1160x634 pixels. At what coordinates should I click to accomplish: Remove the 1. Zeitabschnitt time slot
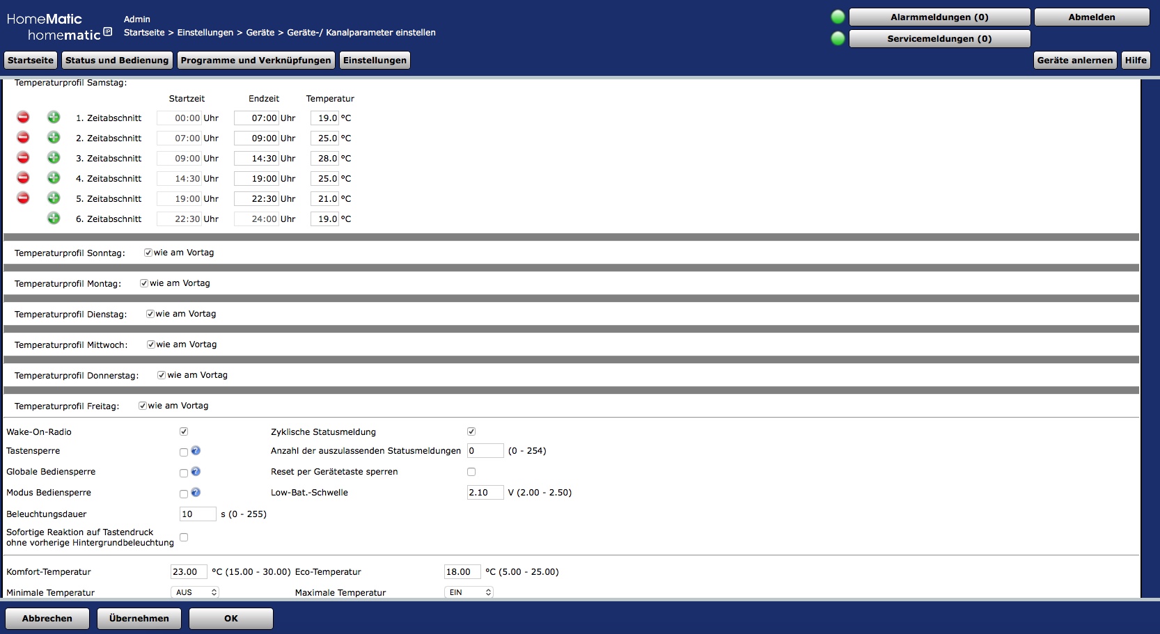pos(23,118)
